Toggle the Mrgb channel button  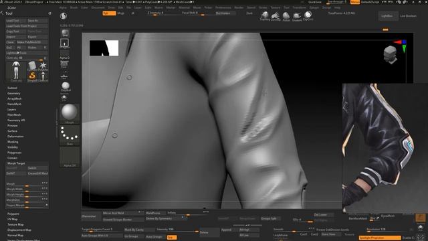pyautogui.click(x=120, y=13)
